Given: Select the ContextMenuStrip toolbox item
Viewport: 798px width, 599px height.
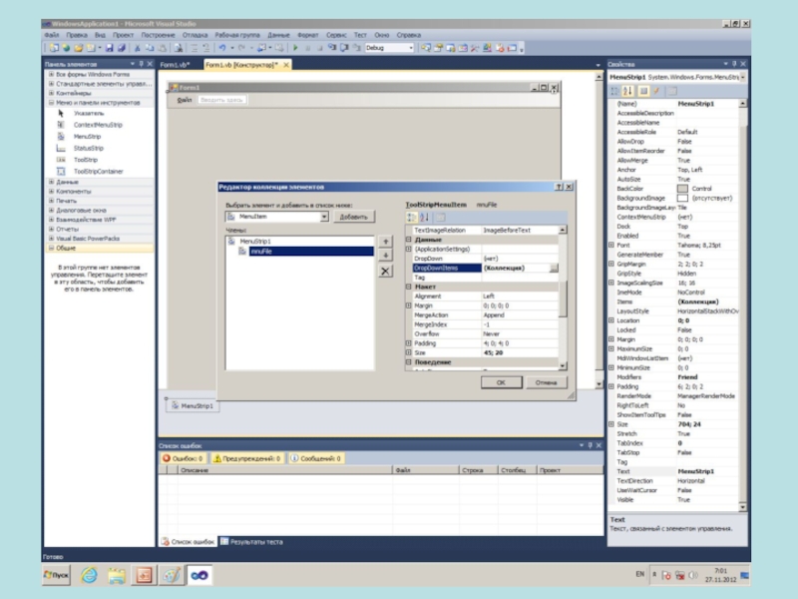Looking at the screenshot, I should tap(97, 125).
